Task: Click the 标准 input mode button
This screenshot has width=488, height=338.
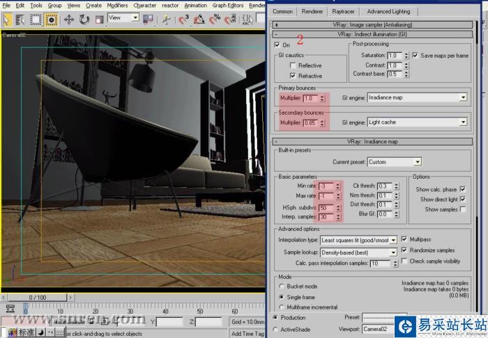Action: (x=26, y=332)
